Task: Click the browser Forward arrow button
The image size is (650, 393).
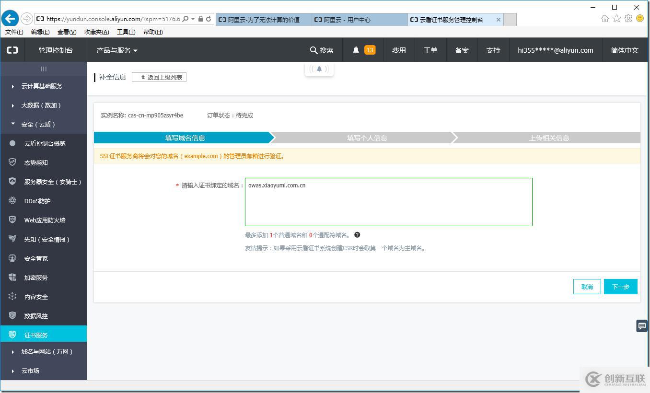Action: (27, 19)
